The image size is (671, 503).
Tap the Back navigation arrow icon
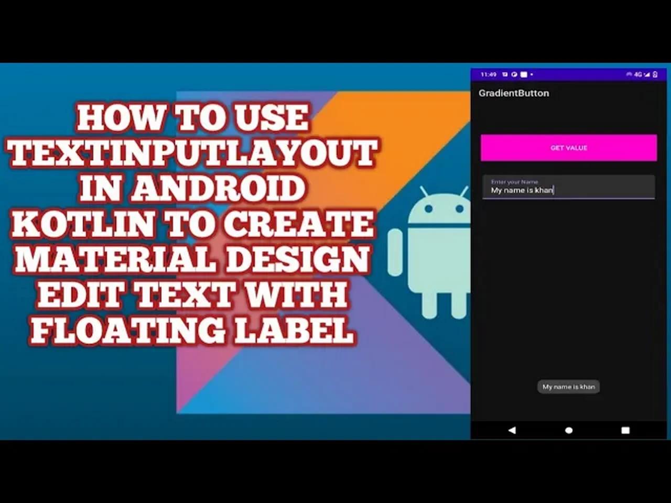tap(512, 430)
